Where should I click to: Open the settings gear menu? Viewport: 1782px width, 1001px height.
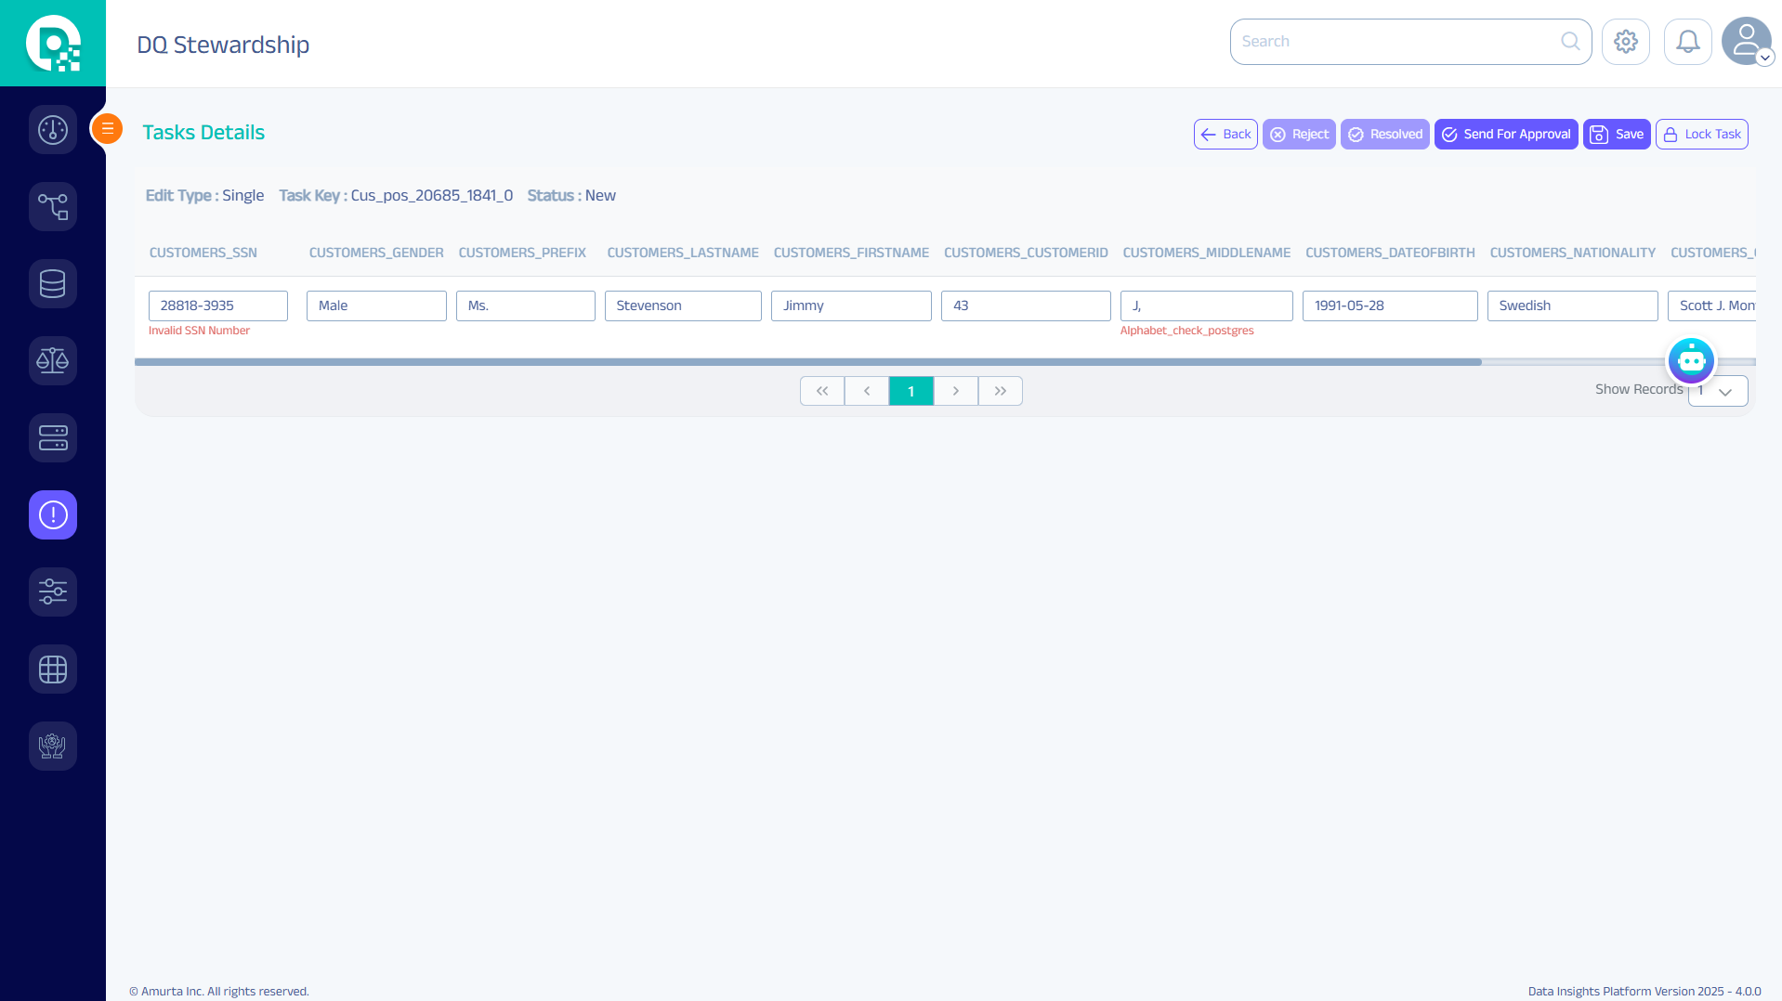[x=1625, y=42]
